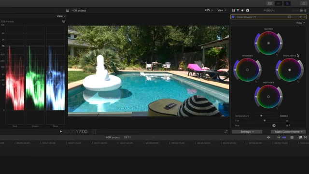This screenshot has height=174, width=309.
Task: Click the shape mask icon in Color Wheels row
Action: (289, 17)
